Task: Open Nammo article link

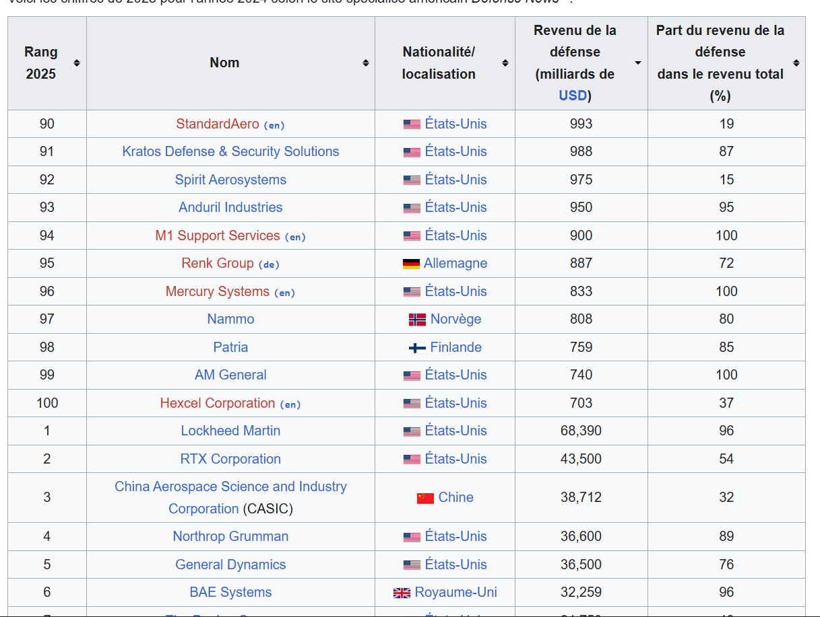Action: (230, 319)
